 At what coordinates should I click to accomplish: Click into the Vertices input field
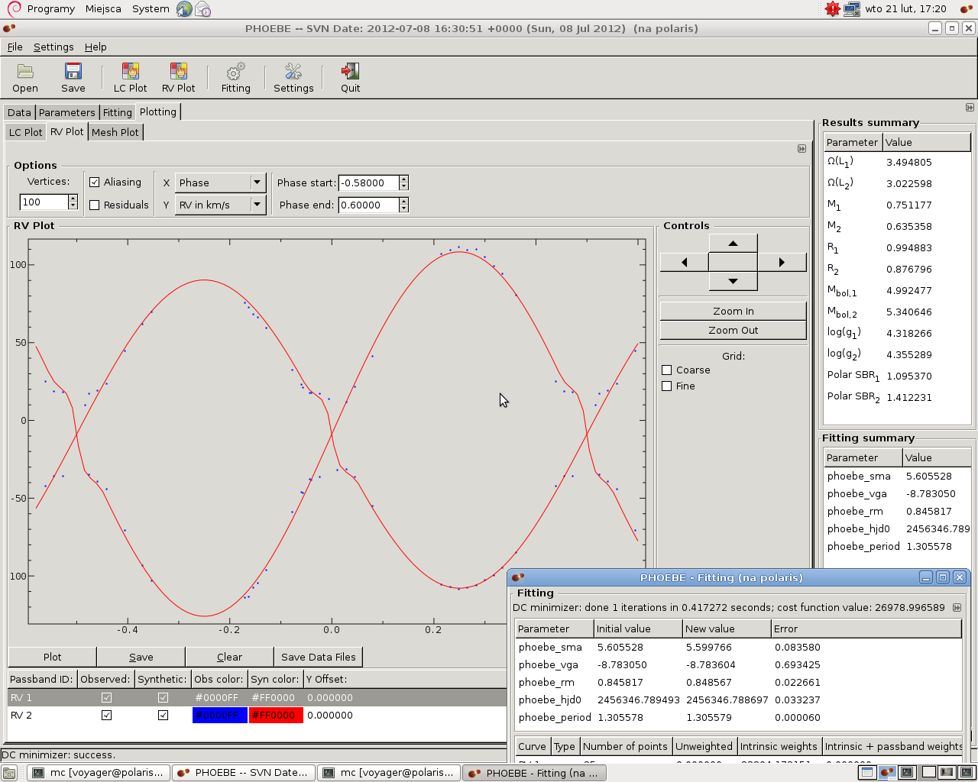(44, 202)
